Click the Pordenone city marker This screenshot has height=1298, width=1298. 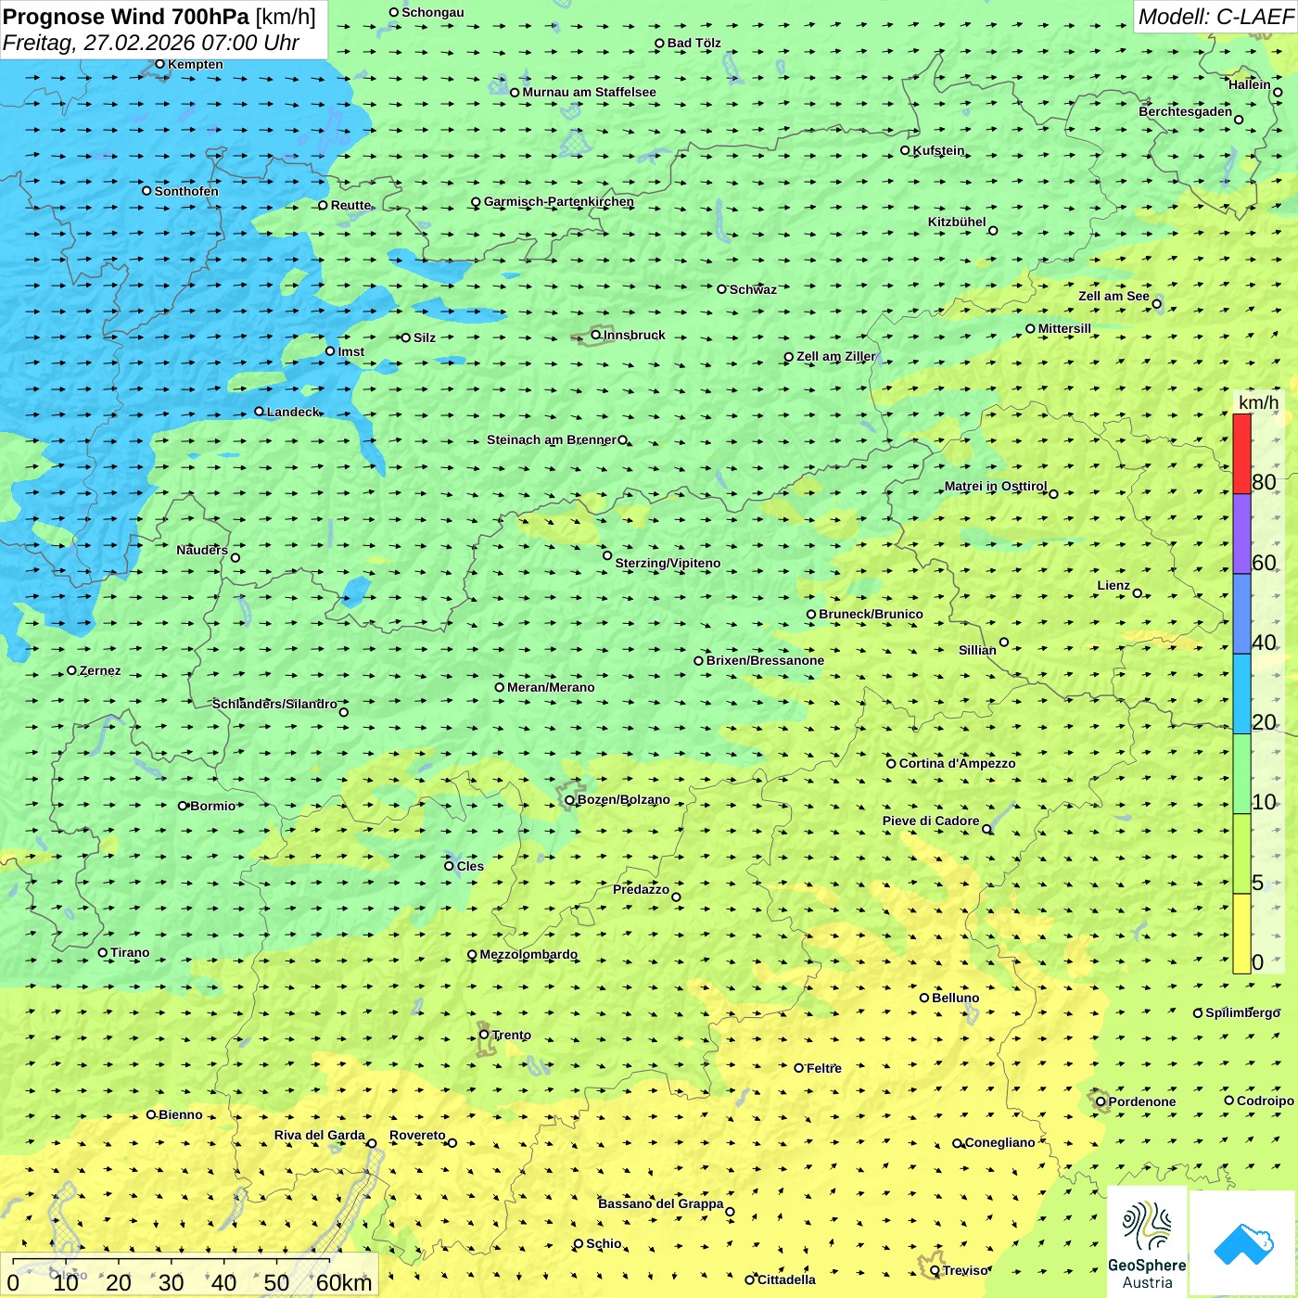pyautogui.click(x=1101, y=1101)
